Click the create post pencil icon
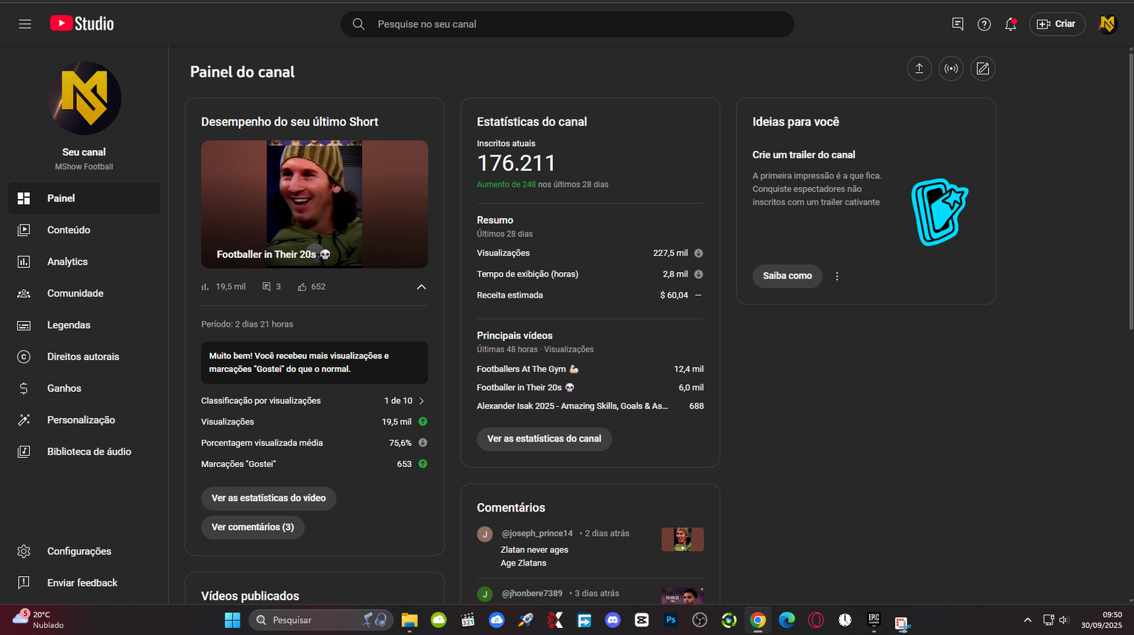This screenshot has height=635, width=1134. [983, 69]
